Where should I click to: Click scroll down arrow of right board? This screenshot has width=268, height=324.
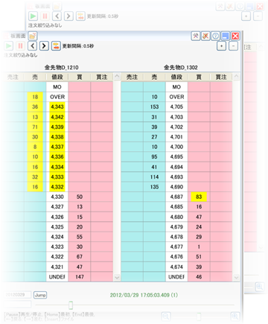pyautogui.click(x=237, y=277)
